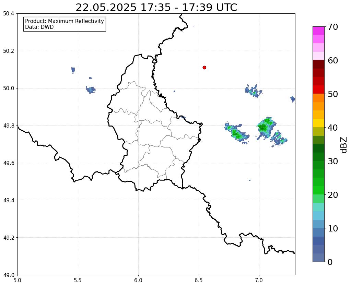Click the 10 tick on colorbar
This screenshot has width=351, height=286.
click(333, 228)
